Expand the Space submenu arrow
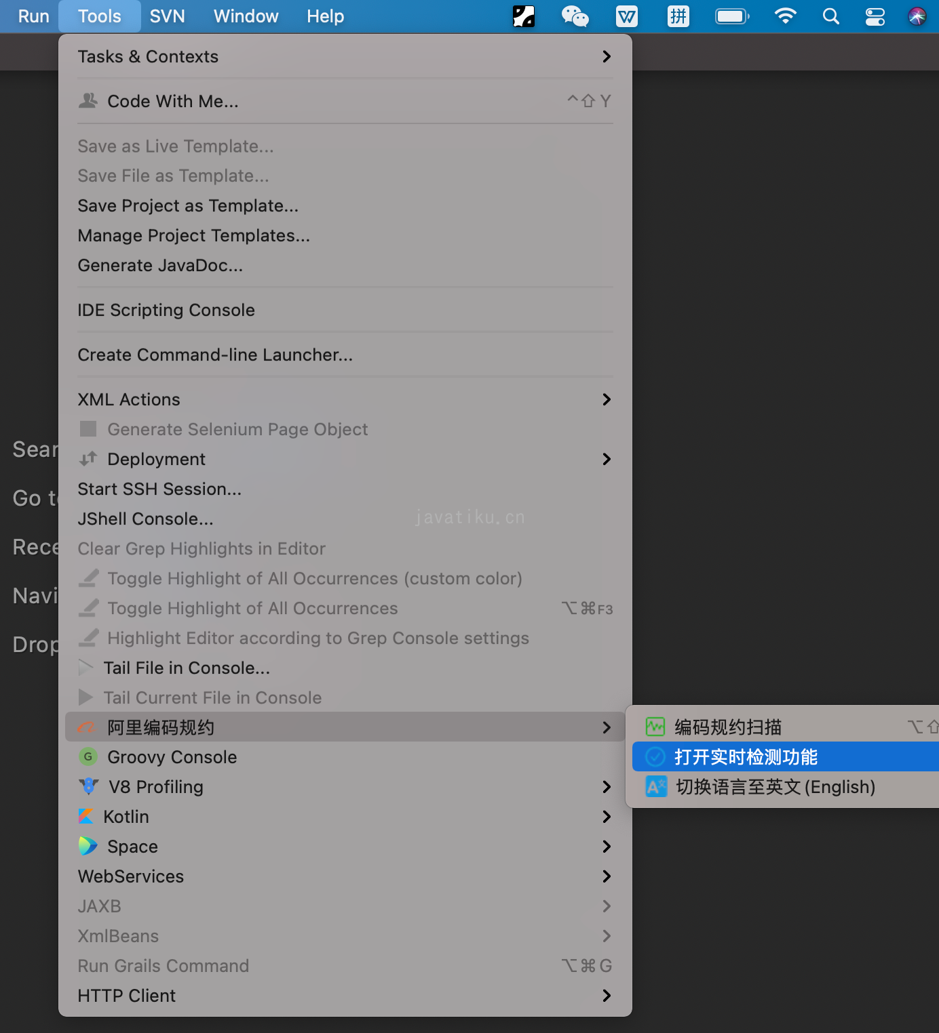Image resolution: width=939 pixels, height=1033 pixels. point(607,847)
